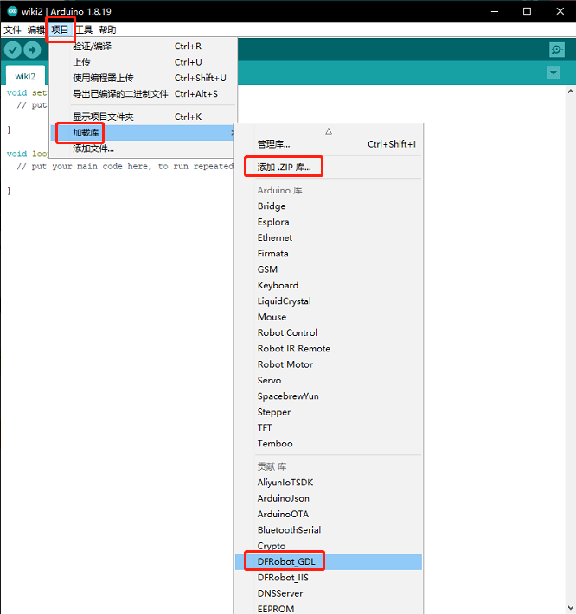Choose 验证/编译 menu entry
This screenshot has height=614, width=576.
[144, 47]
